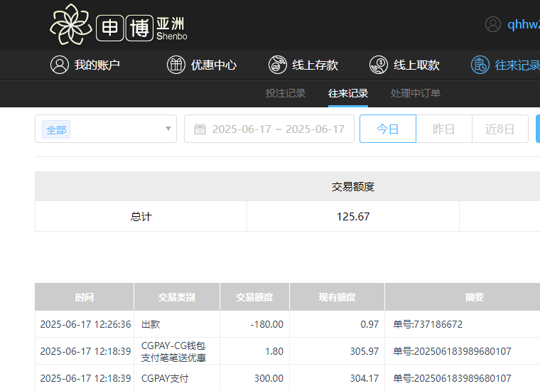The image size is (540, 391).
Task: Select the 昨日 date filter
Action: coord(444,129)
